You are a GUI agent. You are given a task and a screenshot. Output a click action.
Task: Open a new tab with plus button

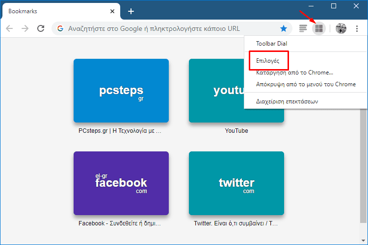[x=131, y=11]
